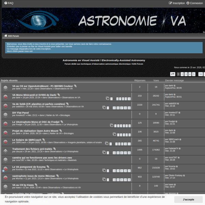This screenshot has height=205, width=205.
Task: Go to recent topics page 10
Action: click(x=201, y=74)
